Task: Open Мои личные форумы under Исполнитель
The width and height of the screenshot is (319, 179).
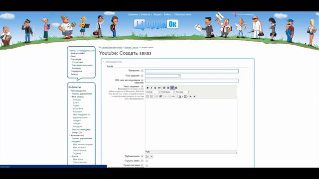Action: (x=83, y=145)
